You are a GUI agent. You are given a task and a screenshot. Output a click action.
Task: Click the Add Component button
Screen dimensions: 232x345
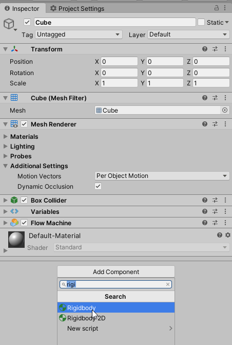click(116, 271)
